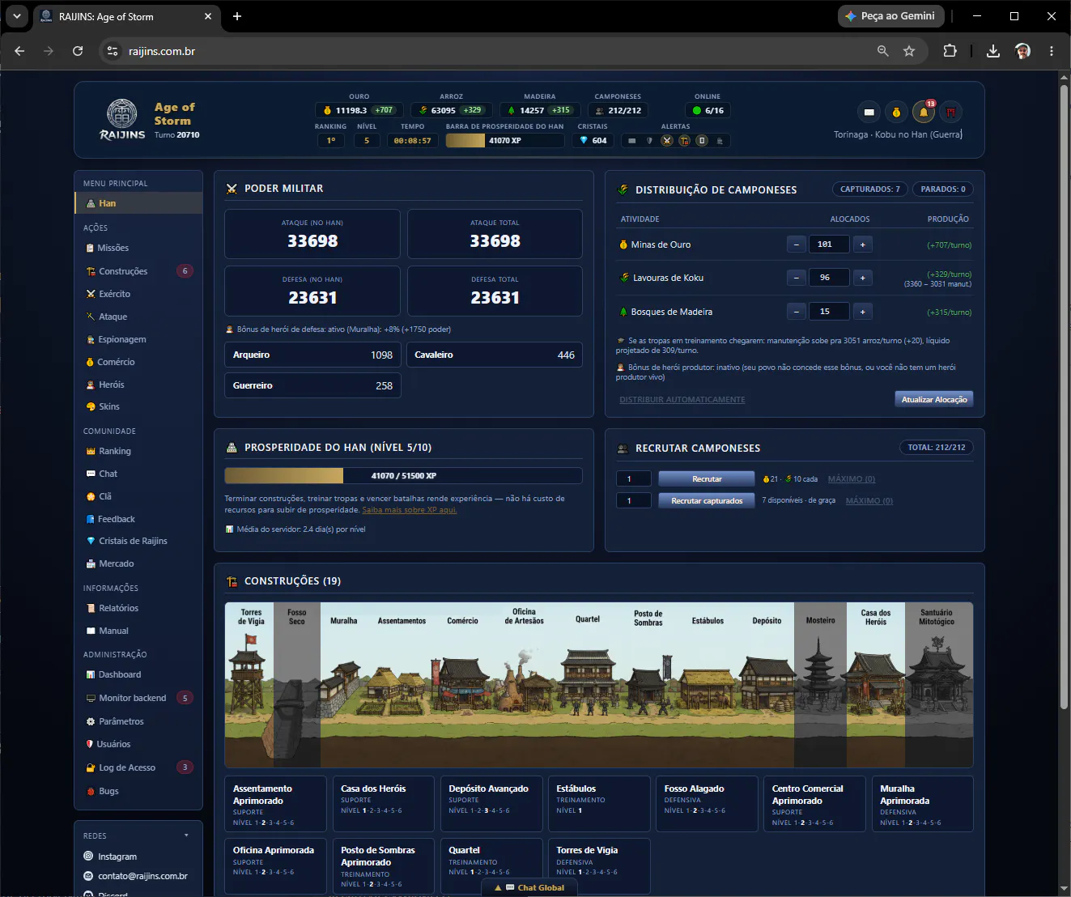Click MÁXIMO (0) link beside Recrutar
This screenshot has width=1071, height=897.
[x=852, y=479]
